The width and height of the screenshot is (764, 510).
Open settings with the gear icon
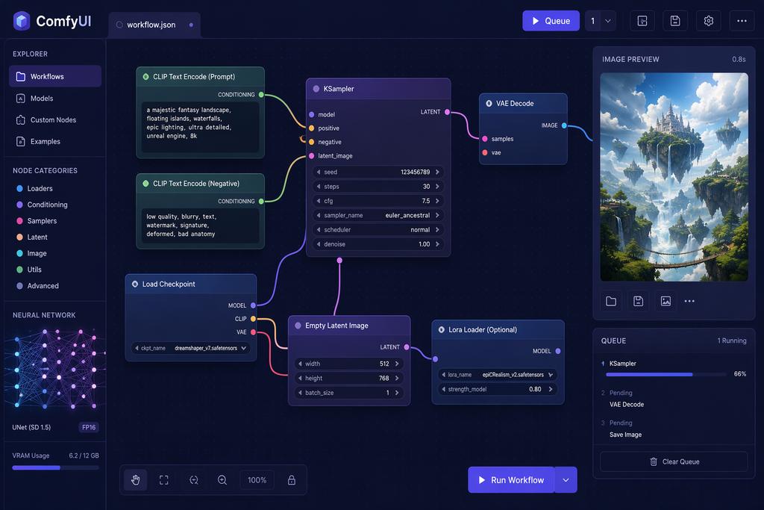[x=709, y=21]
